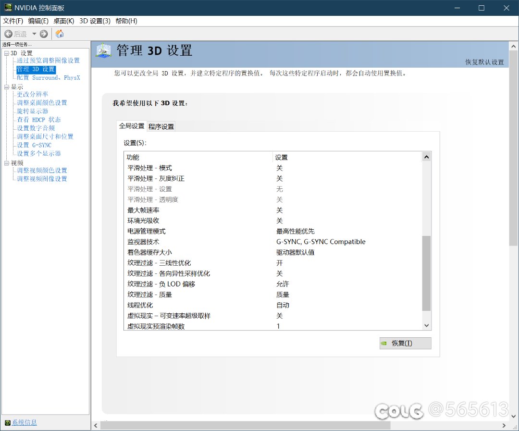This screenshot has width=519, height=431.
Task: Select the 着色器缓存大小 row
Action: [x=273, y=253]
